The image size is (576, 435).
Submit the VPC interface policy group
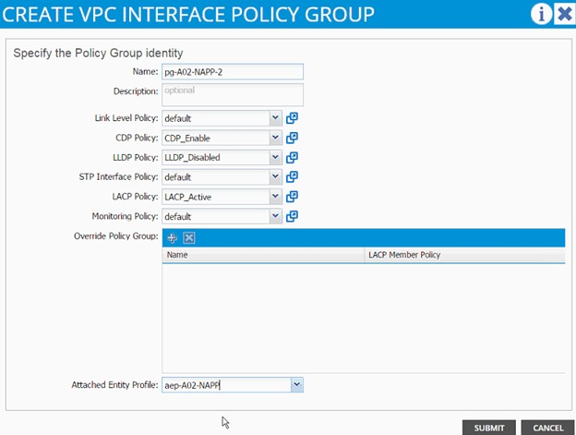[x=489, y=428]
